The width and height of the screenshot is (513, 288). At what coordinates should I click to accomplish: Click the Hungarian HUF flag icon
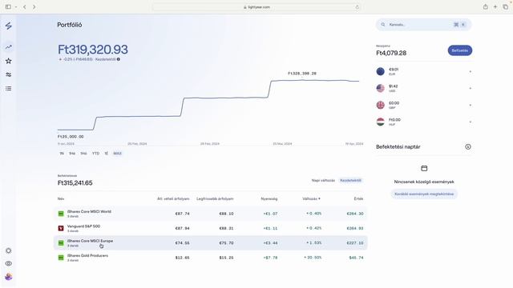381,122
